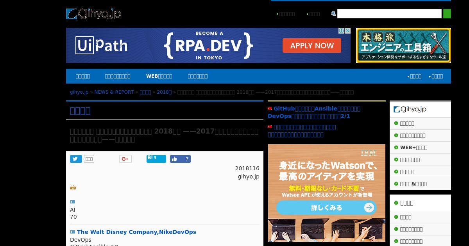Click the AI summary text

(73, 210)
